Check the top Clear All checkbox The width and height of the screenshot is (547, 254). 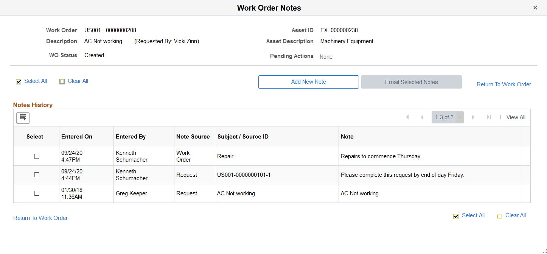pyautogui.click(x=62, y=82)
